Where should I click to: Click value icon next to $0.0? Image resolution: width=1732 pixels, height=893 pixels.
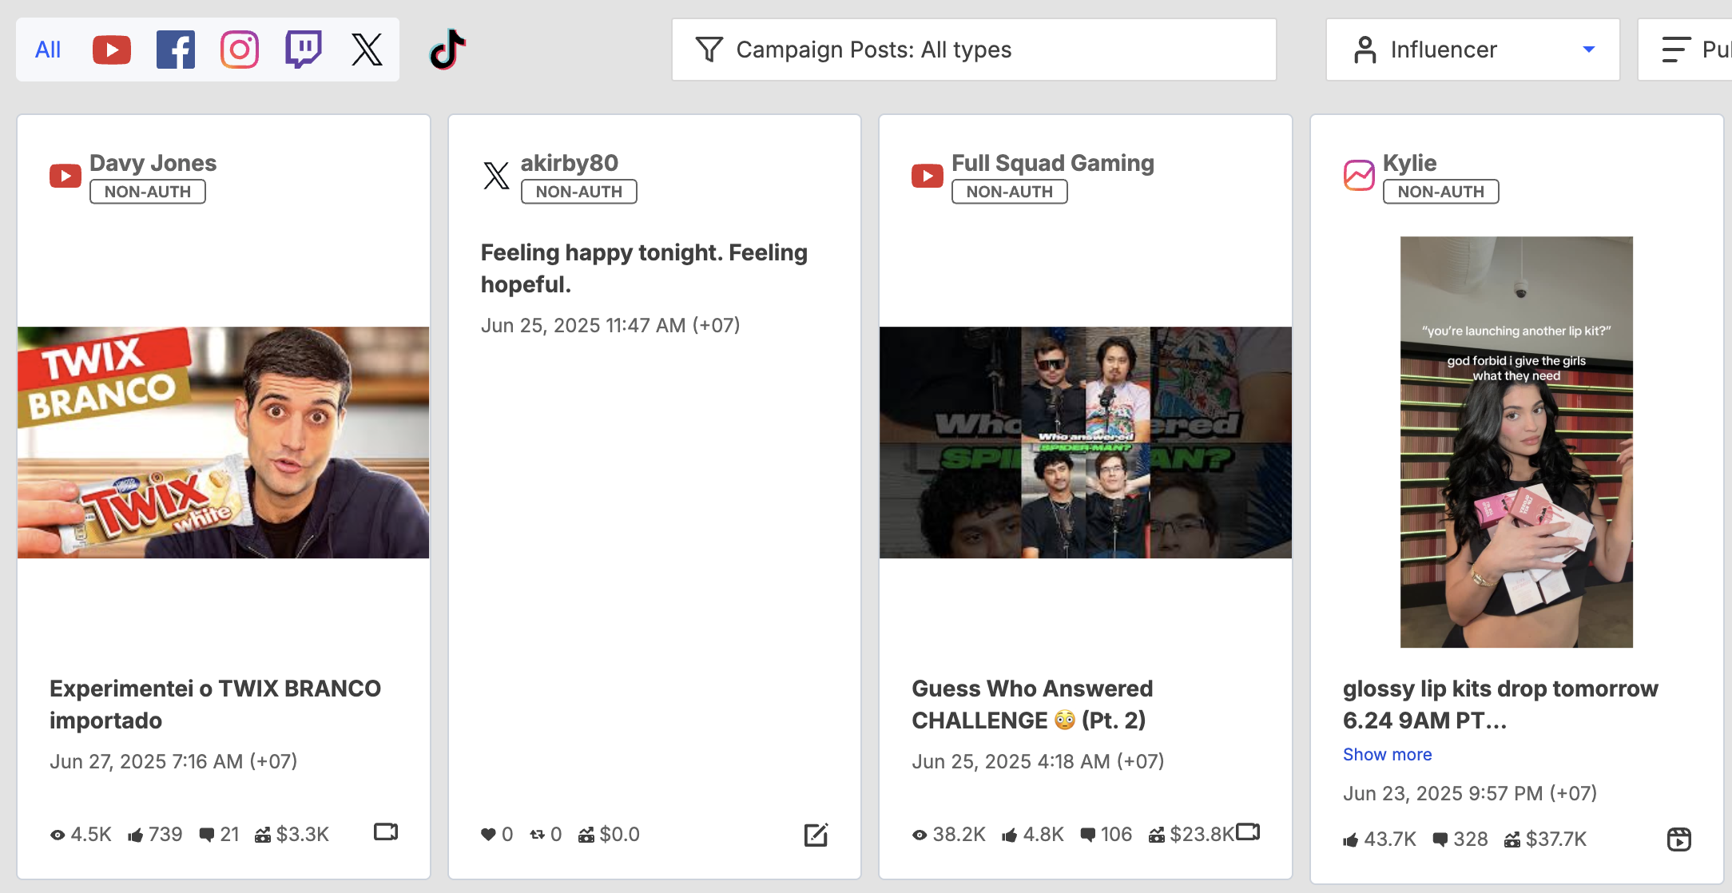586,835
